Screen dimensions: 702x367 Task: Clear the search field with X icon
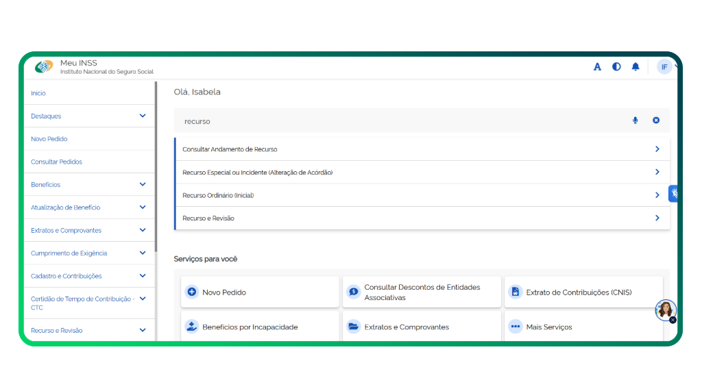click(x=656, y=121)
